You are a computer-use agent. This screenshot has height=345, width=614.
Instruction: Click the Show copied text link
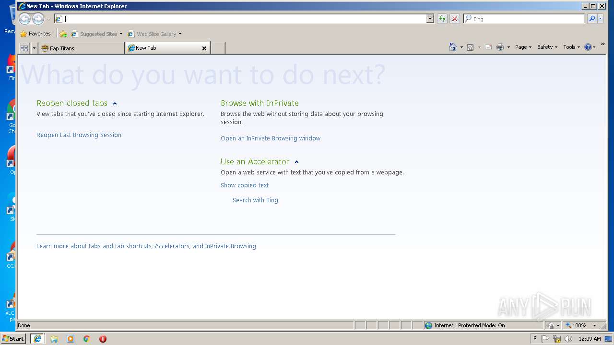click(245, 185)
